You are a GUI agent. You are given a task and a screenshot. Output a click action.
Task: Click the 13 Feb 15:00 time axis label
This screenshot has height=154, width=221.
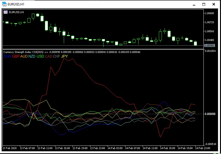62,148
